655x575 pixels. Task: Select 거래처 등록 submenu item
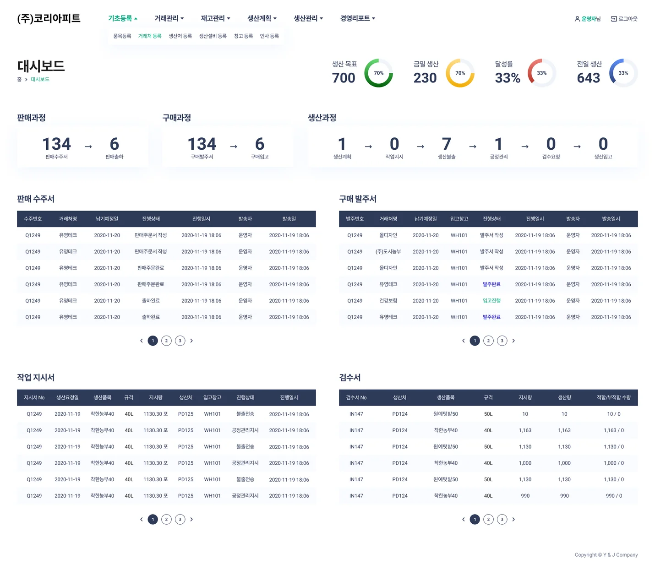[150, 36]
